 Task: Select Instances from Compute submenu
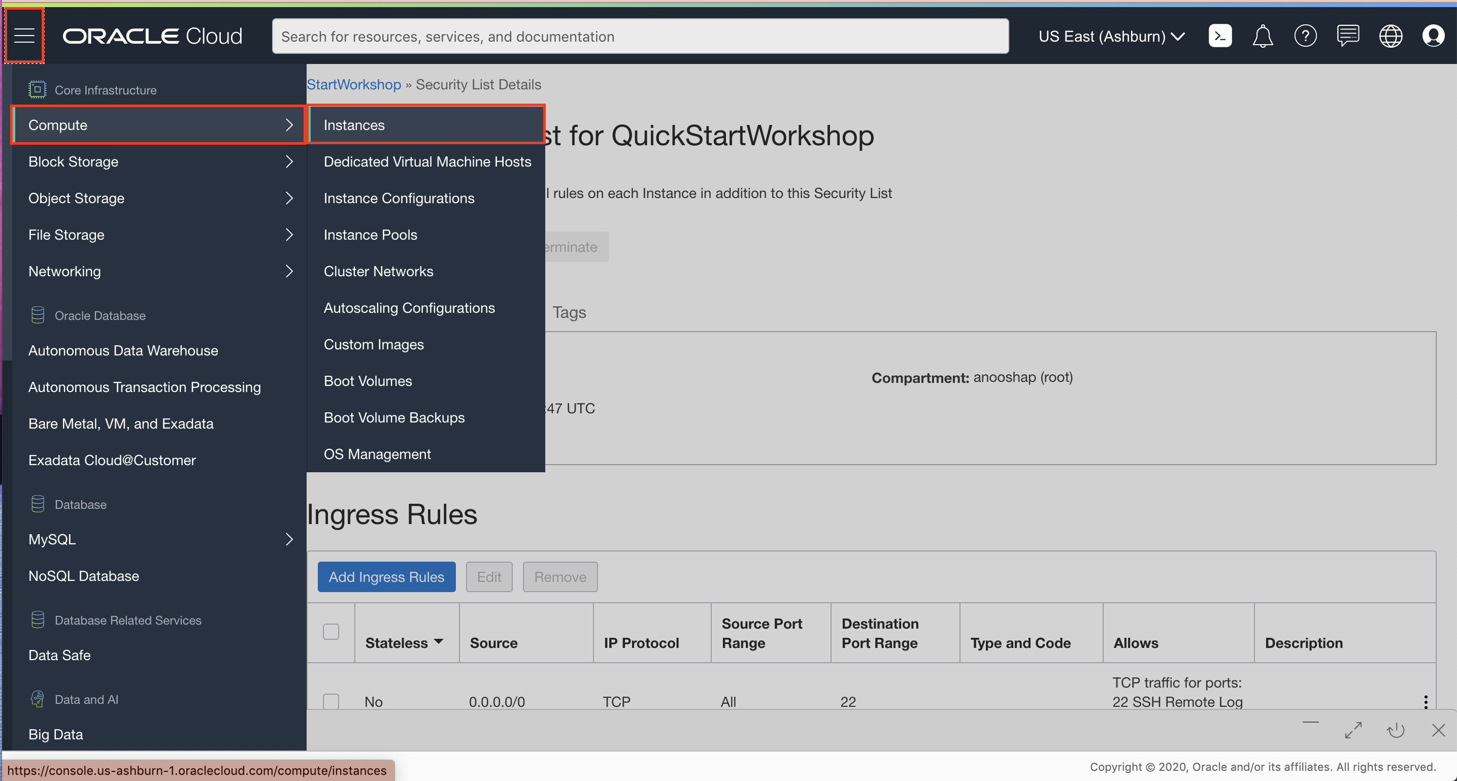(x=354, y=125)
